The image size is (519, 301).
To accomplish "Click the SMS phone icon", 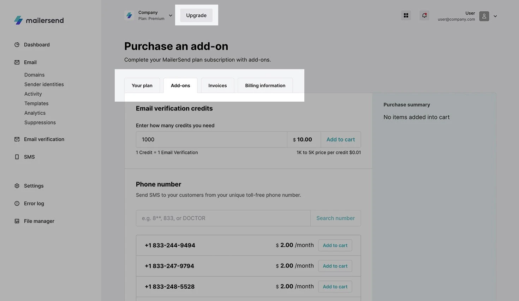I will click(17, 157).
